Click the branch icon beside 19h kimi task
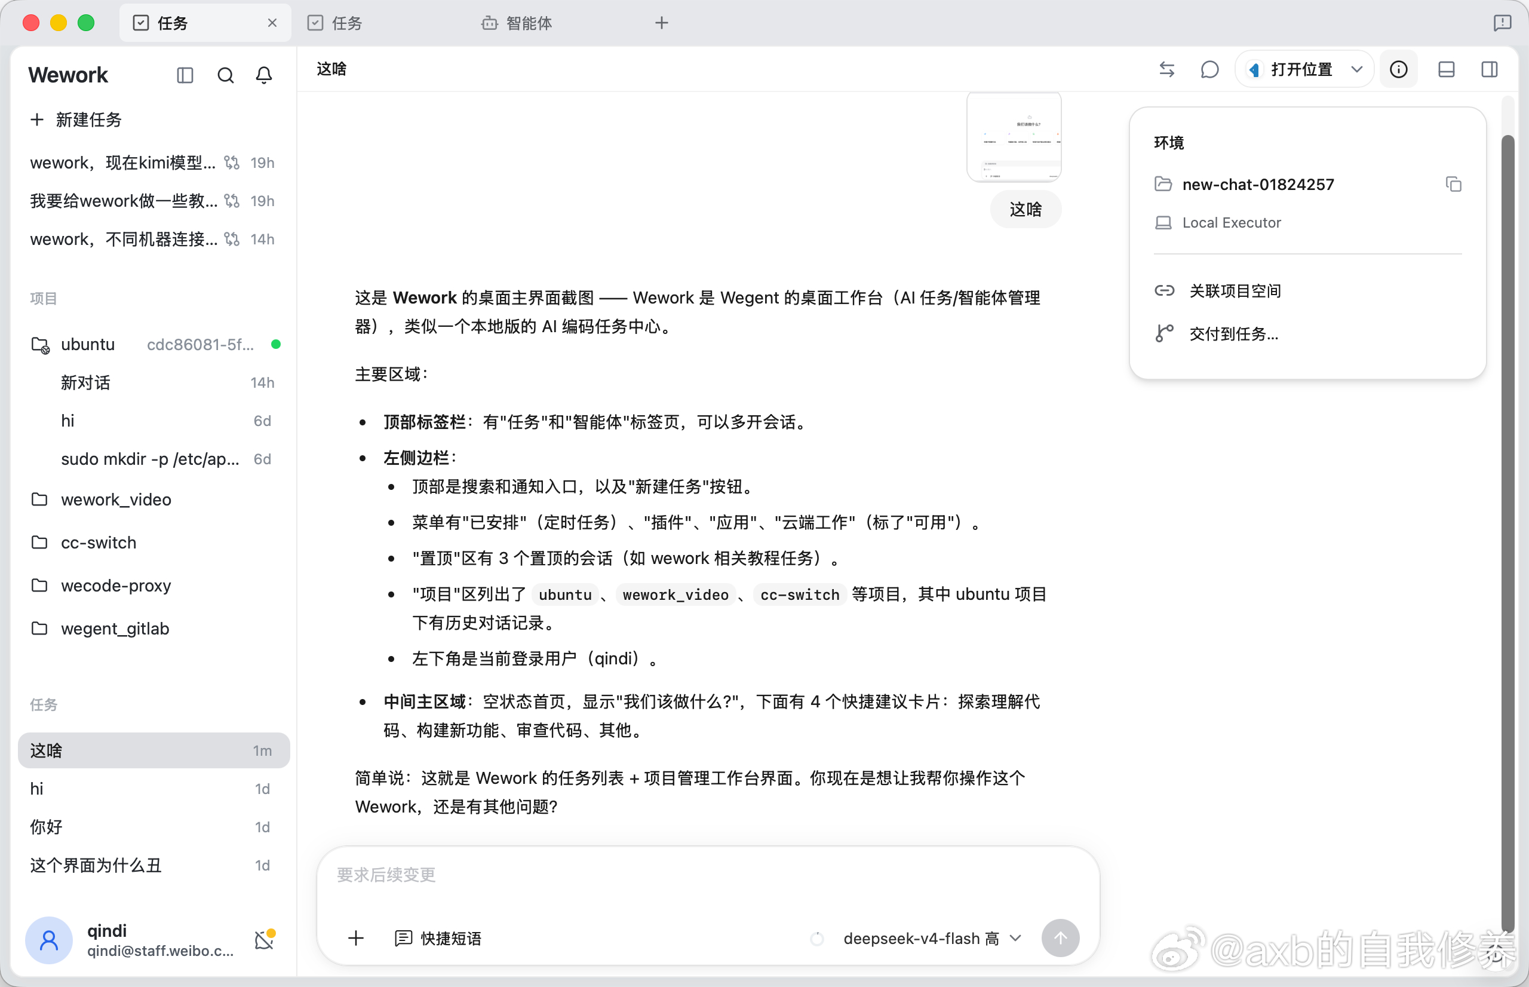 click(x=232, y=163)
